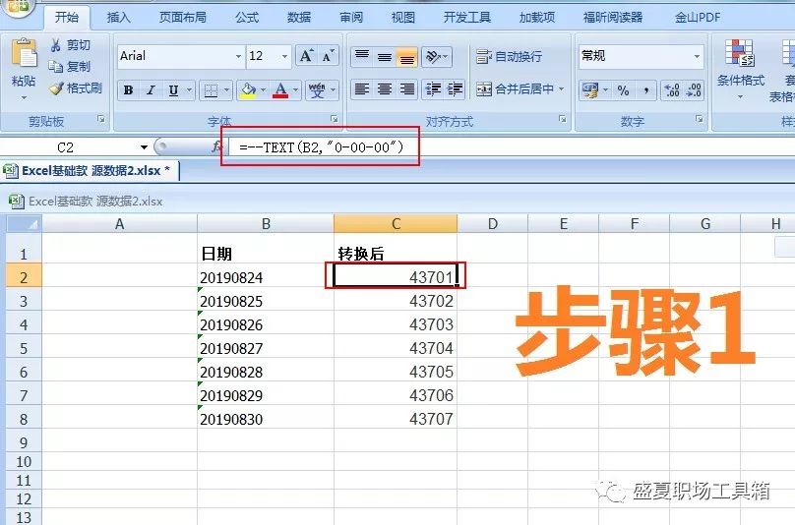The image size is (795, 525).
Task: Align text to middle of cell
Action: click(385, 56)
